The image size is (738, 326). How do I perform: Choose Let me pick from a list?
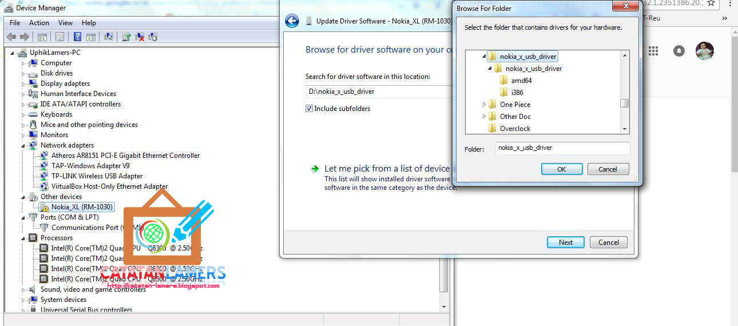[x=387, y=169]
